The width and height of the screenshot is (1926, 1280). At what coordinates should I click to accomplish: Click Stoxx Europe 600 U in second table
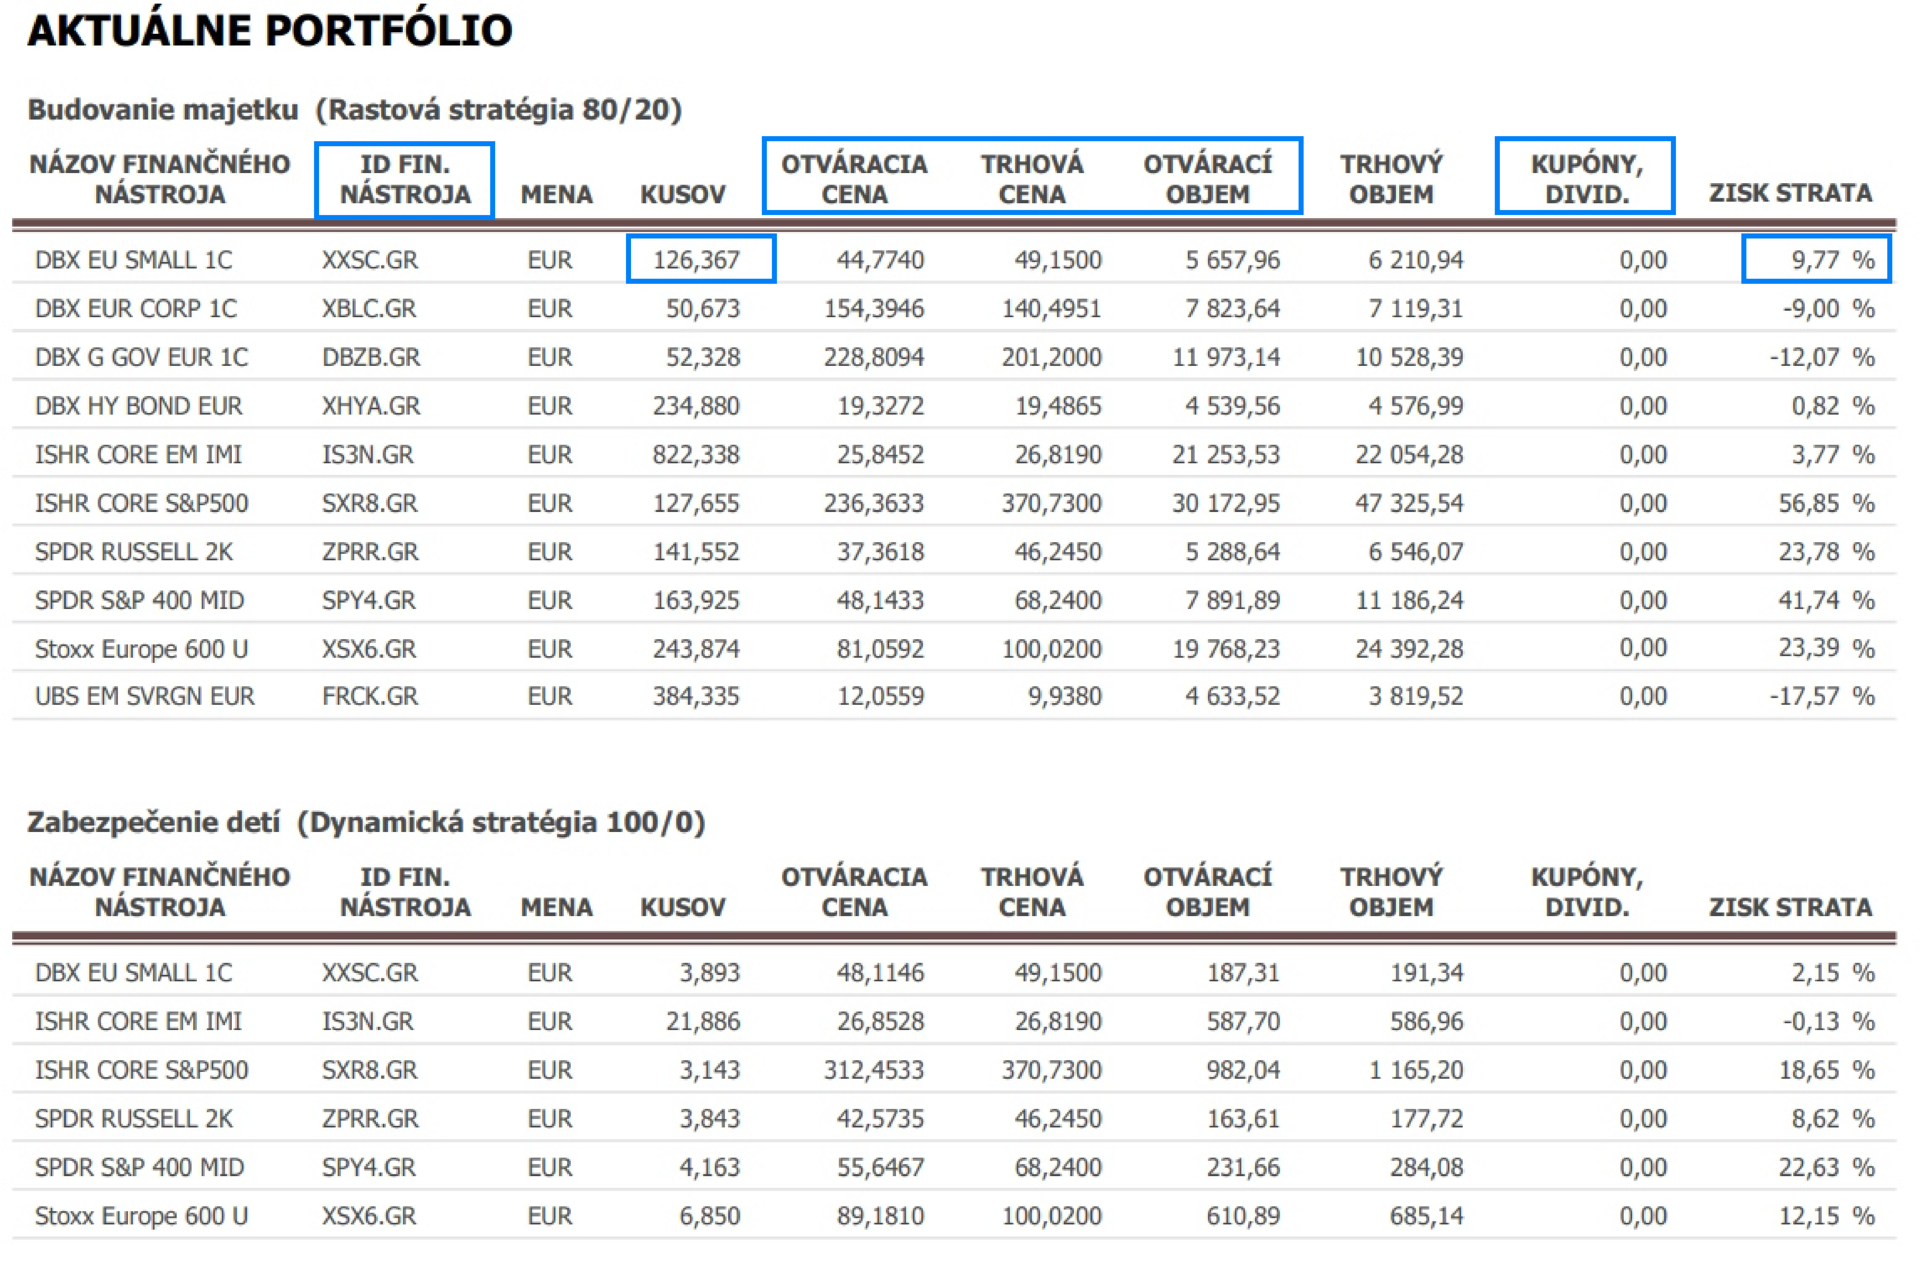(x=141, y=1216)
